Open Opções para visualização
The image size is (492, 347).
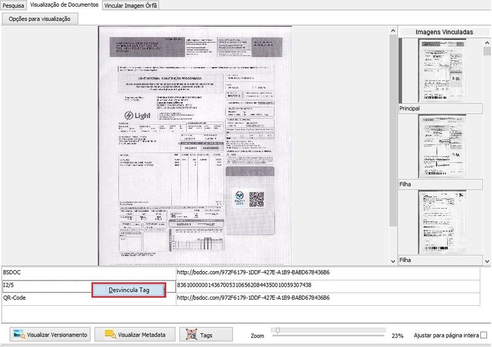(40, 18)
